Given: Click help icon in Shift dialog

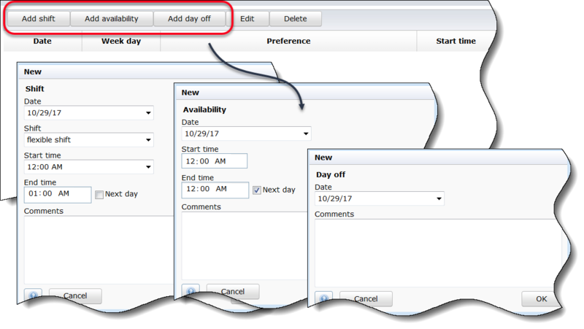Looking at the screenshot, I should 33,295.
